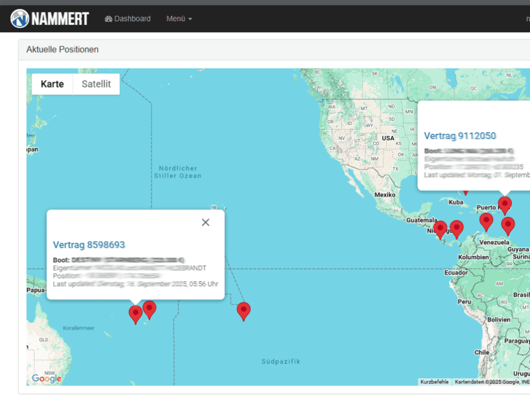Open the Vertrag 8598693 link

[89, 245]
